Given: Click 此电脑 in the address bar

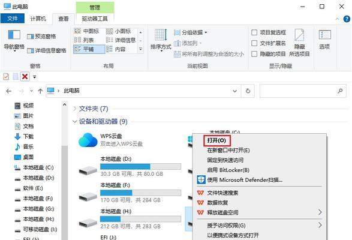Looking at the screenshot, I should (71, 91).
